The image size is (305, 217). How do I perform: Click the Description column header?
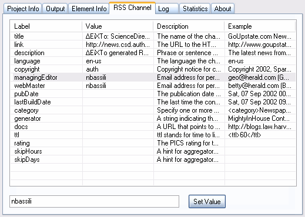(x=189, y=26)
